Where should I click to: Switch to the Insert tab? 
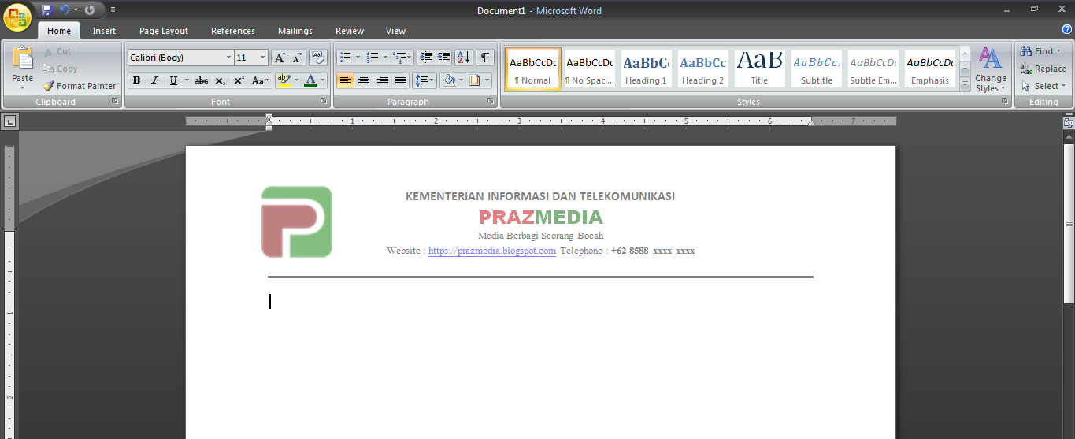(104, 31)
